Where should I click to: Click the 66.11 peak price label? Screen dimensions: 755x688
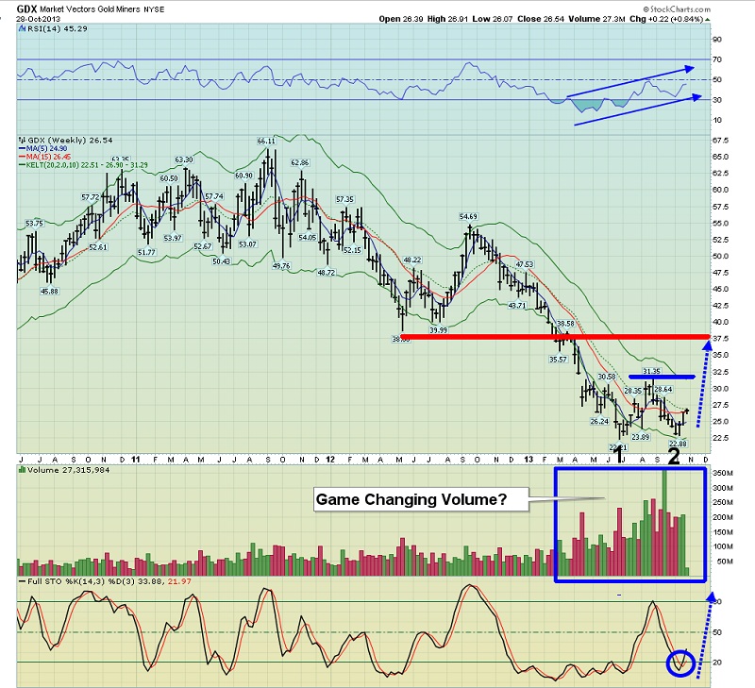[x=267, y=141]
